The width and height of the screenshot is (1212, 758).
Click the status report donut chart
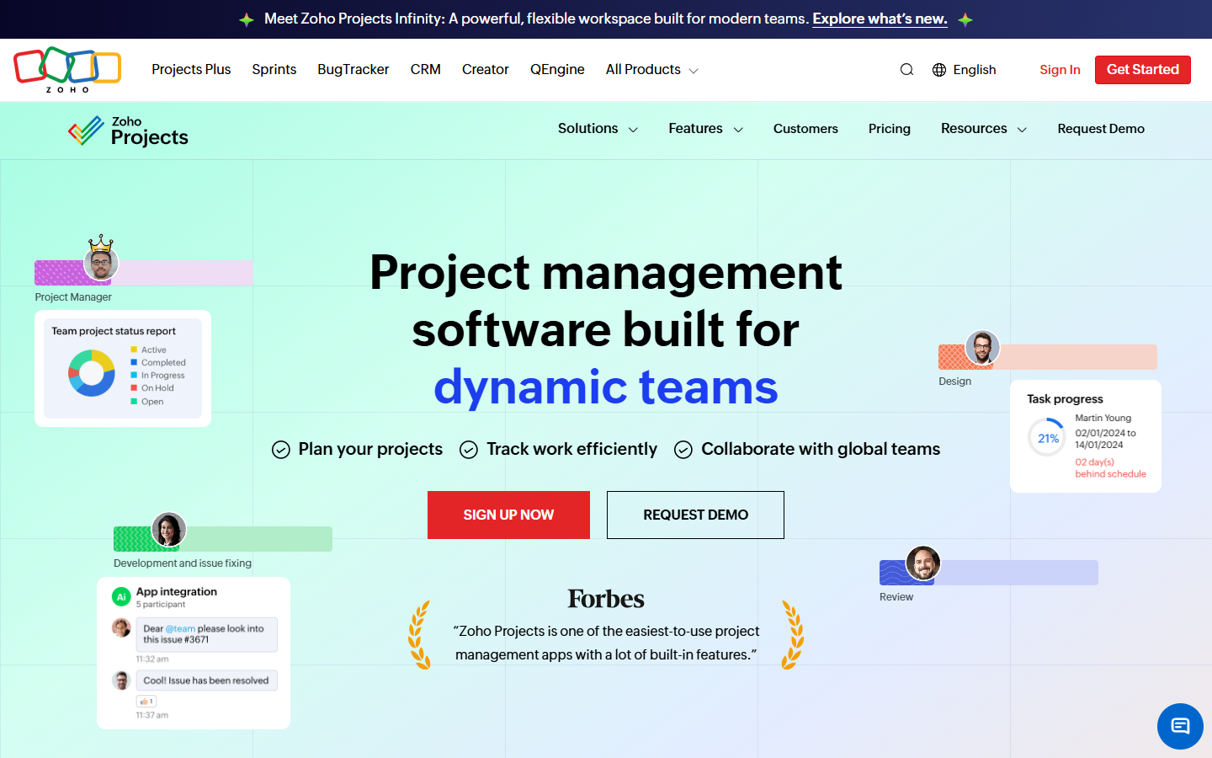click(92, 373)
